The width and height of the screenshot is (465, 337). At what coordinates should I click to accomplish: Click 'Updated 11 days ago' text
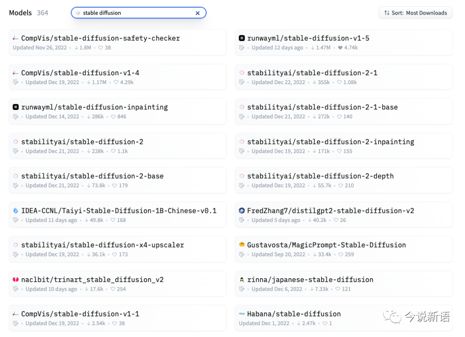point(51,220)
